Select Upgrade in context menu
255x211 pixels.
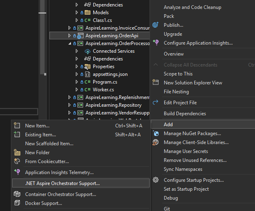173,34
